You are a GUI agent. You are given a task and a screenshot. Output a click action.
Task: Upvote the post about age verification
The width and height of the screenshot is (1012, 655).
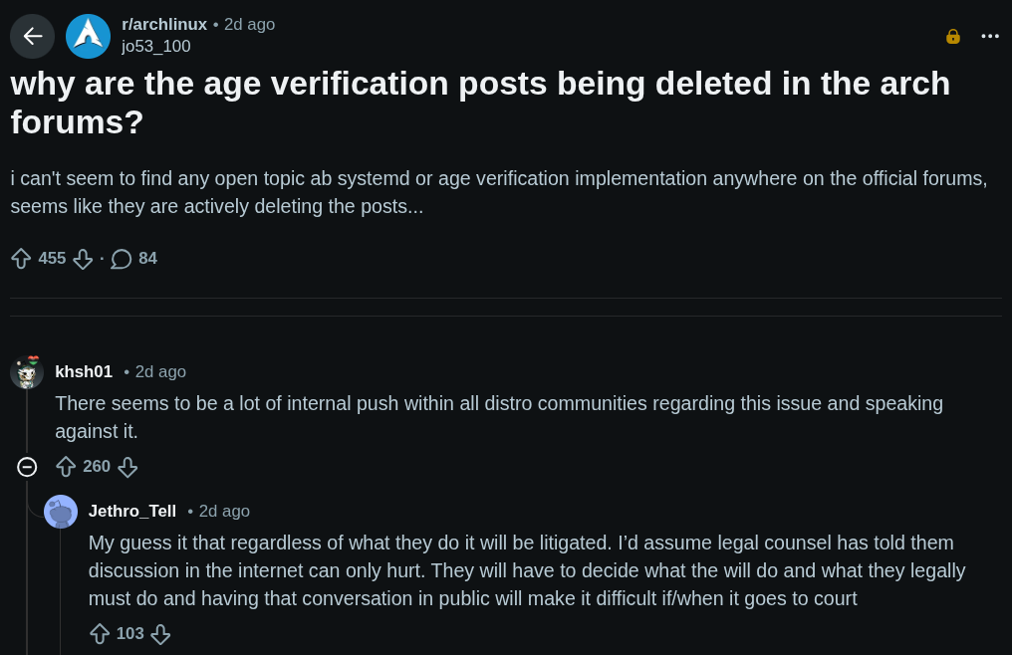[21, 258]
